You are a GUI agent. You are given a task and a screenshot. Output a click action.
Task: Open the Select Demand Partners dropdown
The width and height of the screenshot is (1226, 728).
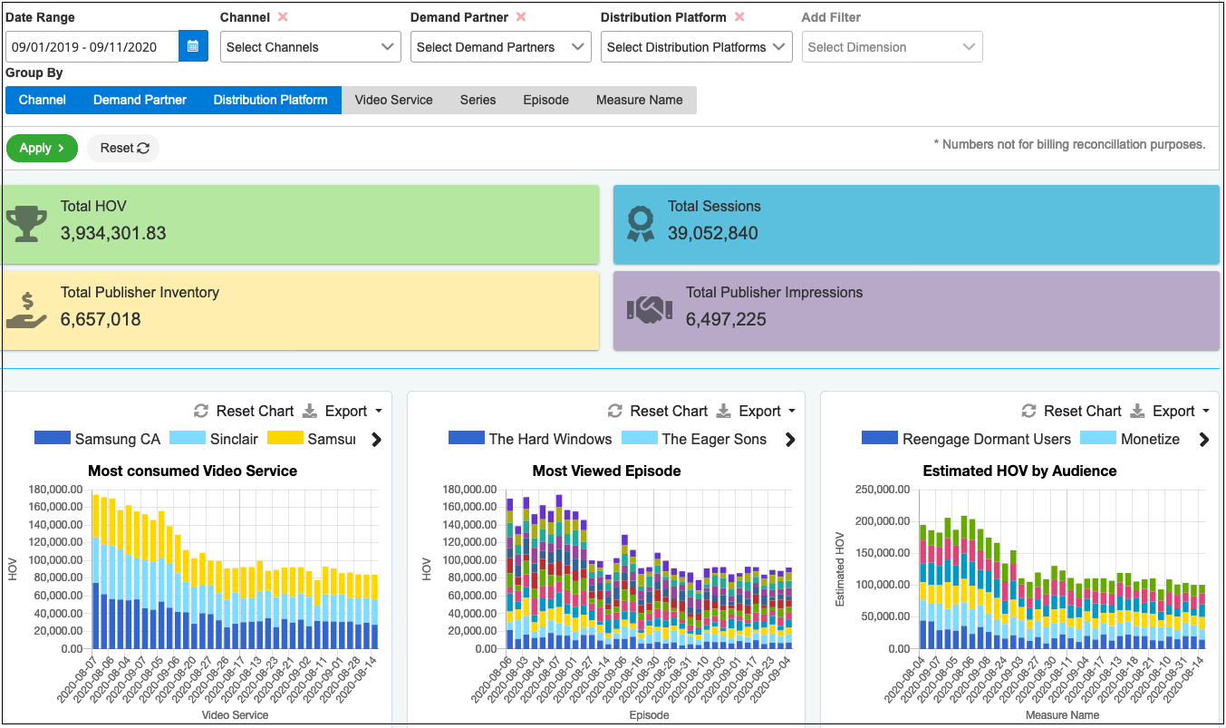500,46
